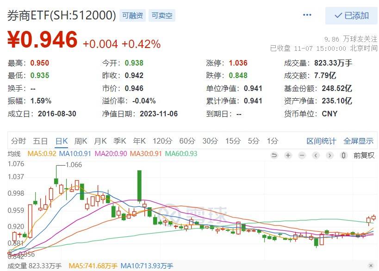The width and height of the screenshot is (379, 271).
Task: Click the 全屏显示 fullscreen link
Action: coord(358,141)
